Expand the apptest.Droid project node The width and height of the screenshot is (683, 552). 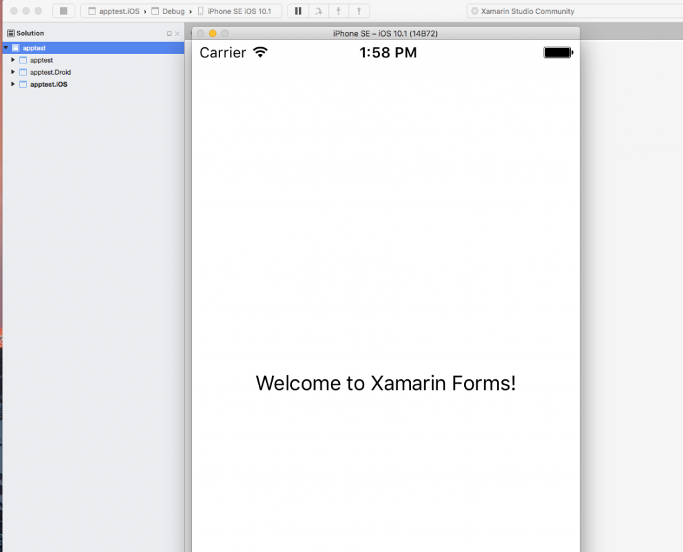[x=13, y=72]
